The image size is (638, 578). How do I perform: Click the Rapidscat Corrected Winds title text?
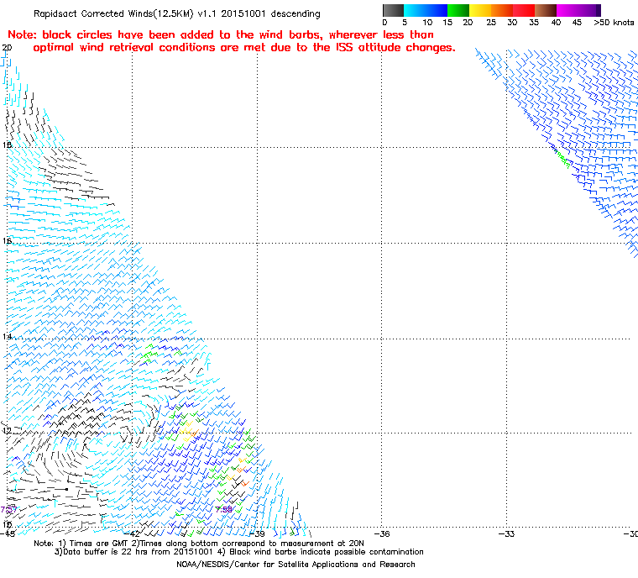coord(177,13)
